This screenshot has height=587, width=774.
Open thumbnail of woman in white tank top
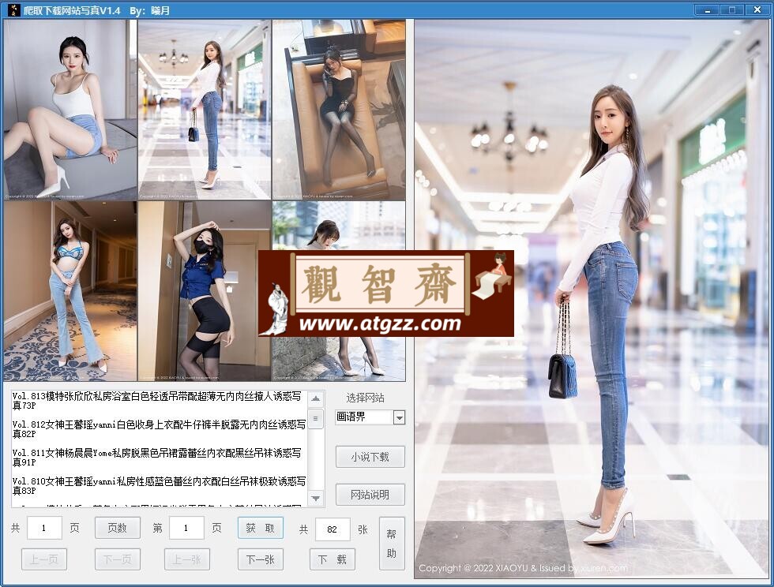(x=70, y=110)
